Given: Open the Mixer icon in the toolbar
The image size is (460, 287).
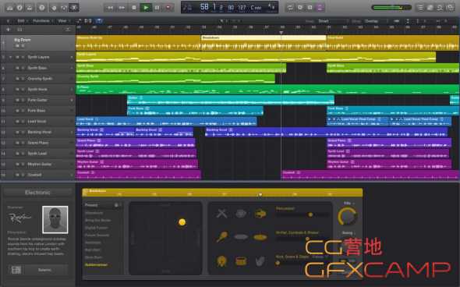Looking at the screenshot, I should 64,8.
